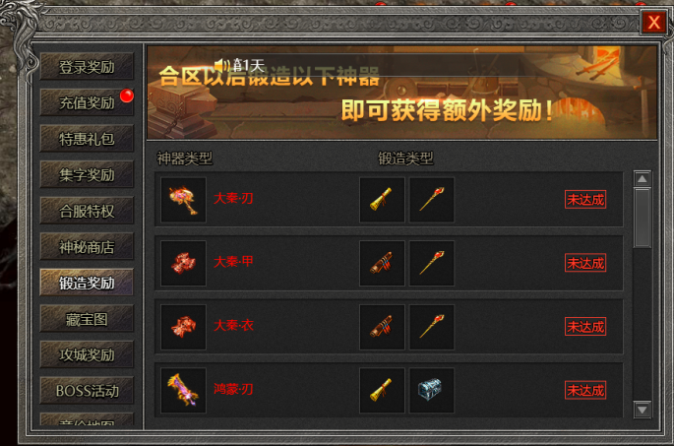674x446 pixels.
Task: Close the reward panel with red X
Action: (x=653, y=22)
